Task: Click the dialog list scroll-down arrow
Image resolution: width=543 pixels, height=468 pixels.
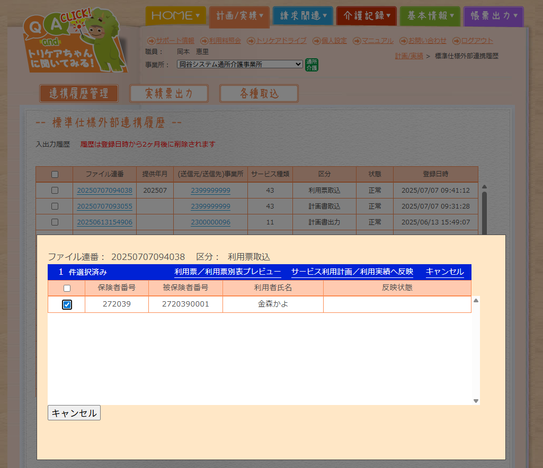Action: click(x=476, y=401)
